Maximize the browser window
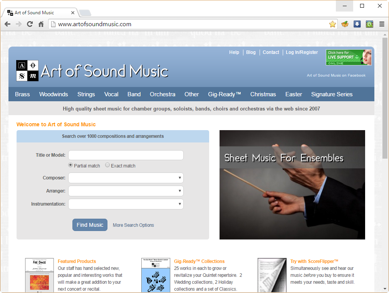Image resolution: width=389 pixels, height=293 pixels. click(362, 6)
